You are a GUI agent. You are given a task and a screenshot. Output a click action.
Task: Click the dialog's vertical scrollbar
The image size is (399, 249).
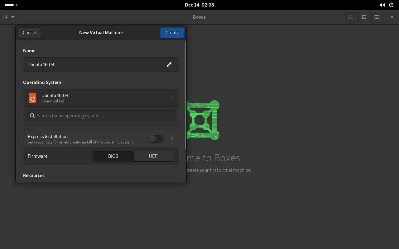186,95
